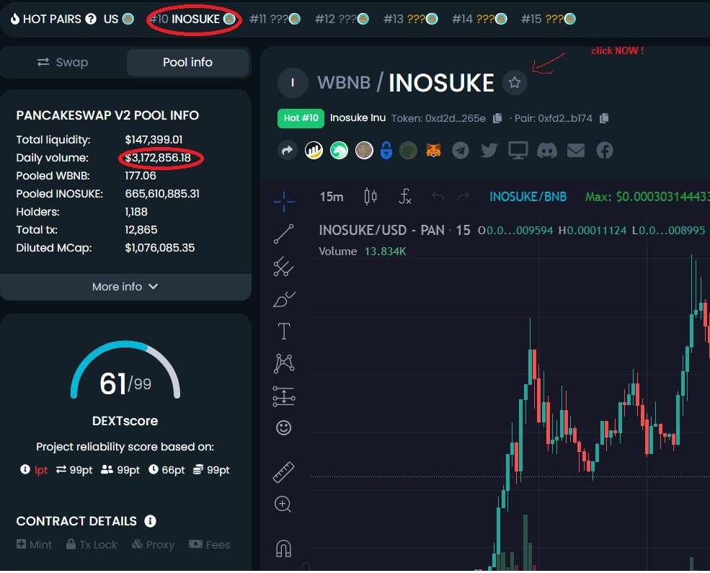The image size is (710, 573).
Task: Expand the More info section
Action: 125,287
